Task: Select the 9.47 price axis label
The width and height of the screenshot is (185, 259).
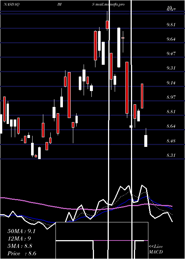Action: tap(171, 54)
